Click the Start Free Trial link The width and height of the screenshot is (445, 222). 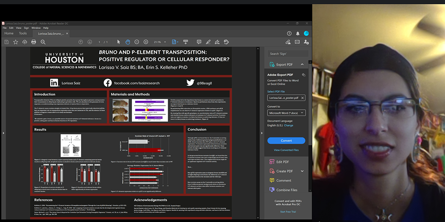(288, 212)
